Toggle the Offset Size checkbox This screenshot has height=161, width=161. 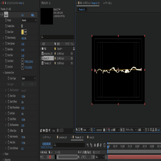[22, 131]
